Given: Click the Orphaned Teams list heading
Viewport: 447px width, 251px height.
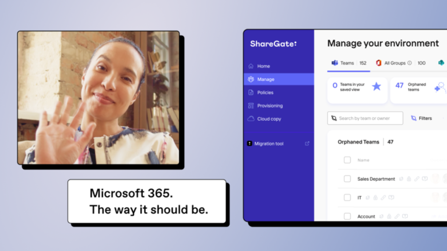Looking at the screenshot, I should (x=358, y=142).
